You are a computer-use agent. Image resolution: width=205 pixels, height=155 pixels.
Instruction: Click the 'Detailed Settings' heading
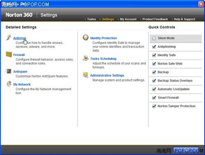21,27
